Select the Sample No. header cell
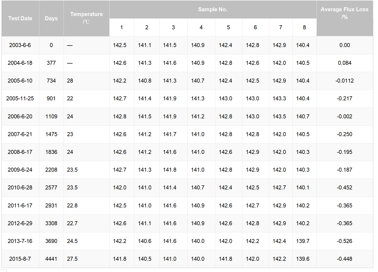This screenshot has height=272, width=378. point(213,10)
